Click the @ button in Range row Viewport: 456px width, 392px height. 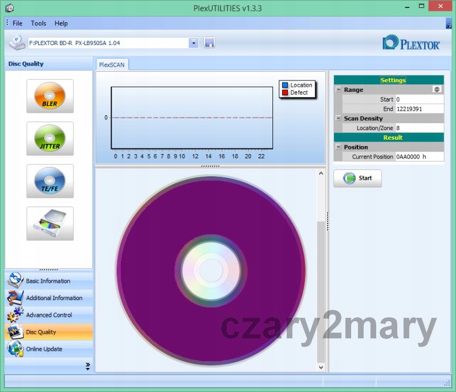(x=437, y=90)
